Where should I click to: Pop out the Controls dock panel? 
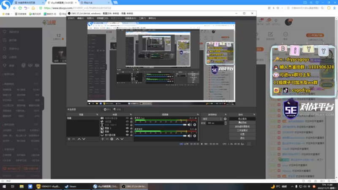[254, 114]
